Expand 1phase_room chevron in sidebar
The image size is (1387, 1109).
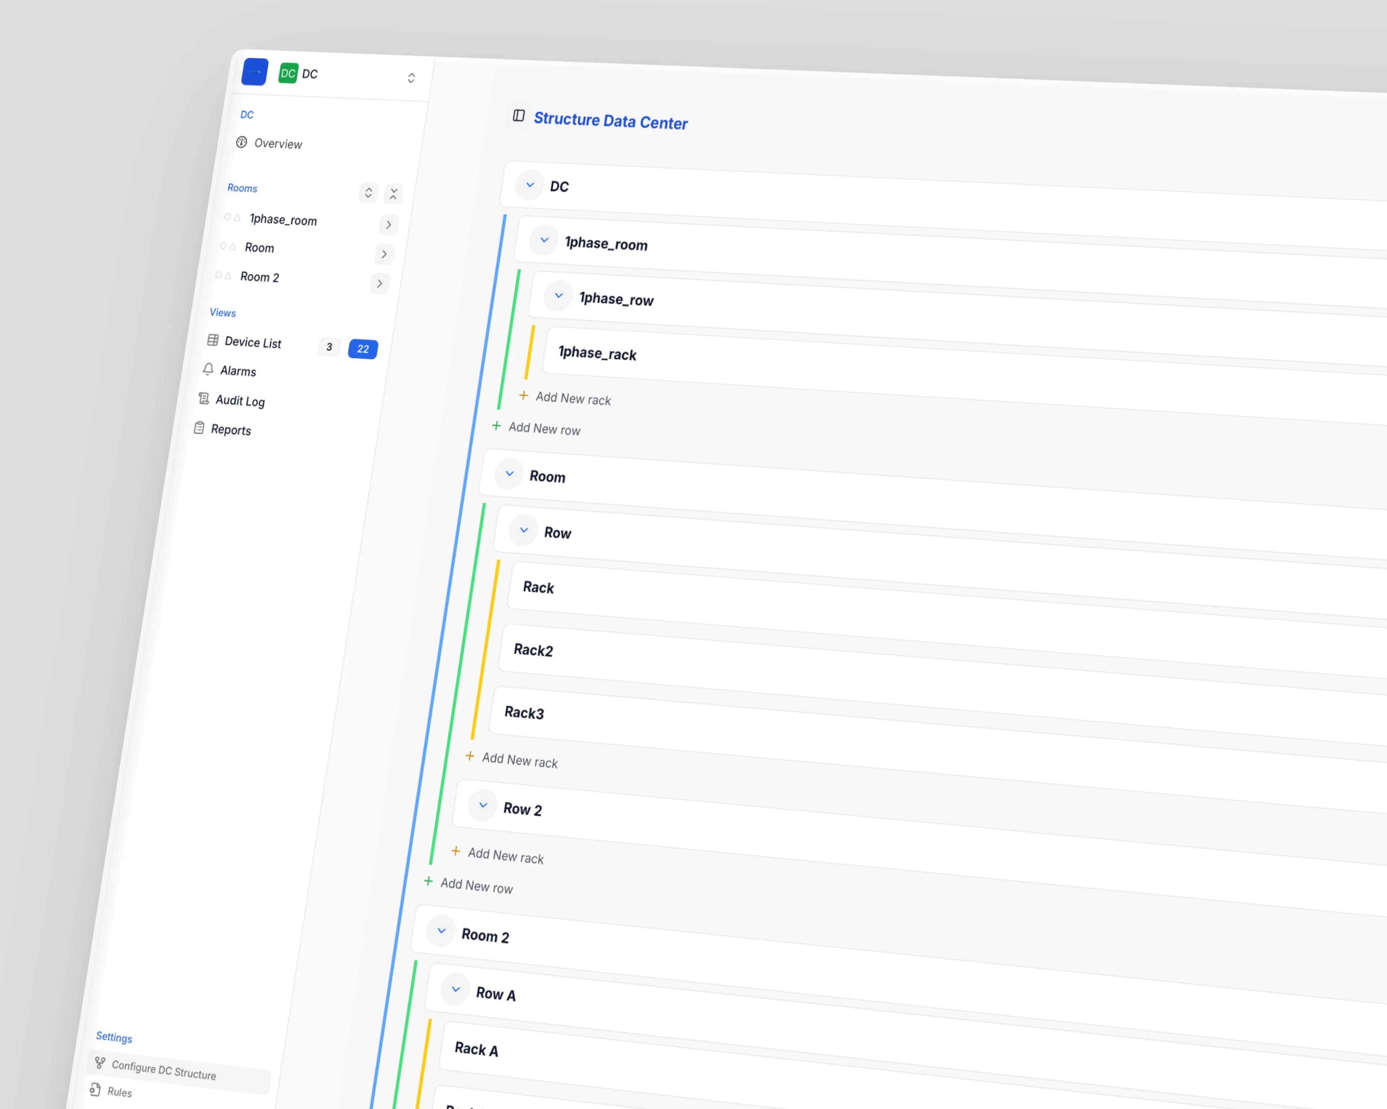coord(389,225)
